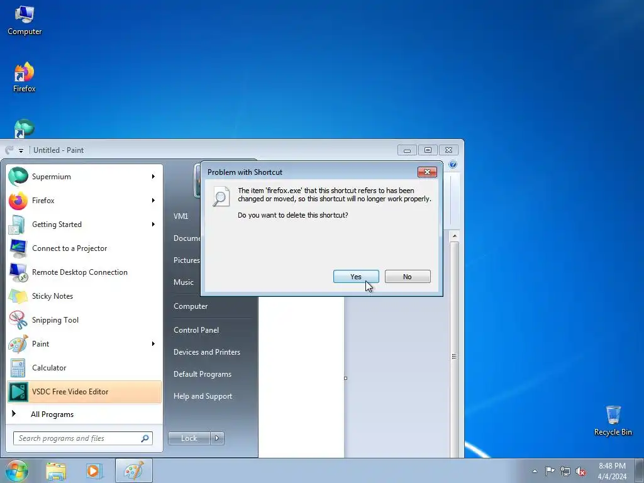Open Connect to a Projector
This screenshot has height=483, width=644.
(x=84, y=248)
